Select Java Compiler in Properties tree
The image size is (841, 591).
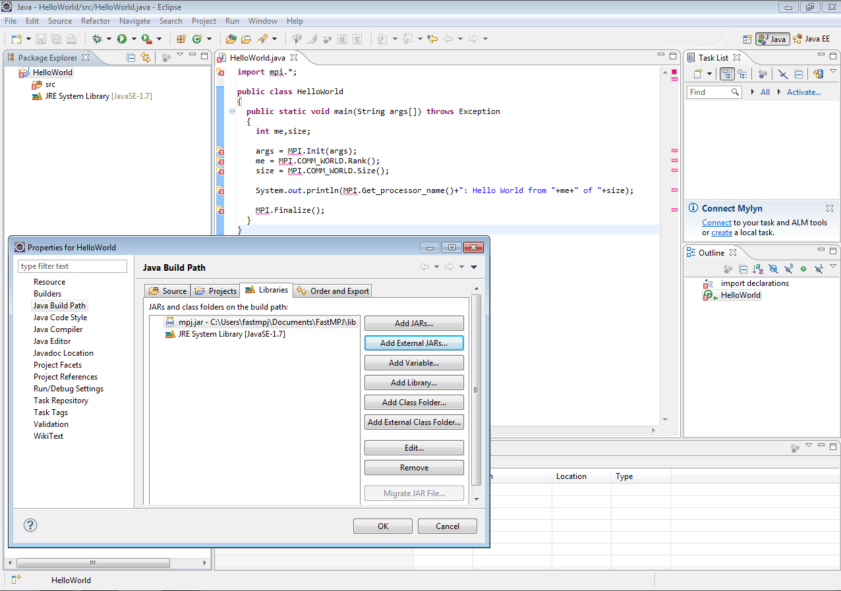58,329
